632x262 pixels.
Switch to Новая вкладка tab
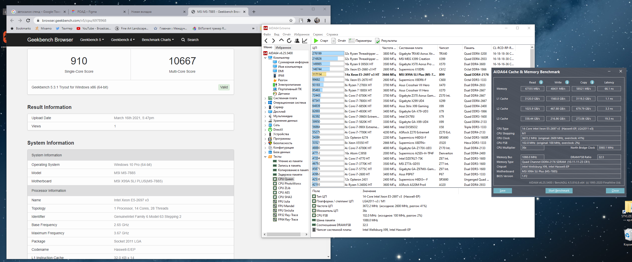click(158, 12)
